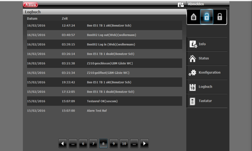Screen dimensions: 252x151
Task: Select the internal arm house-lock icon
Action: click(193, 17)
